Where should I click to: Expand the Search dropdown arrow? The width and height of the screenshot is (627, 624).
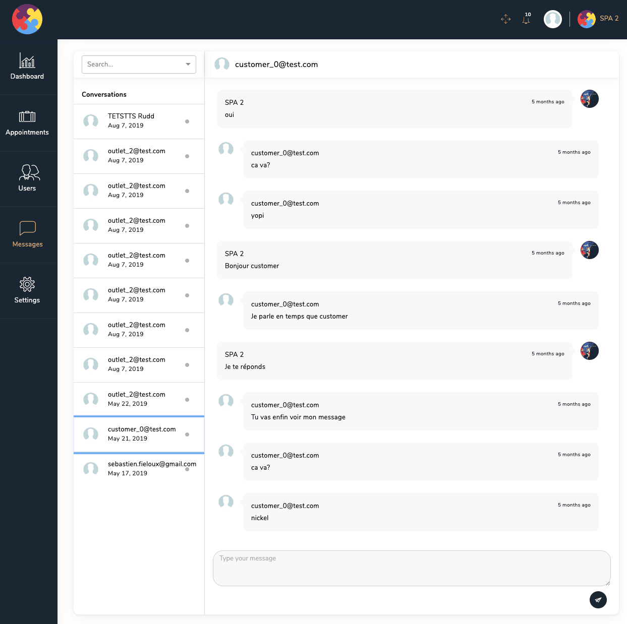pyautogui.click(x=188, y=64)
